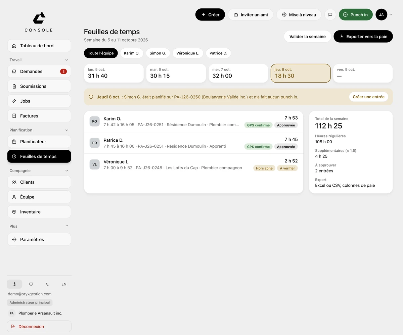The image size is (403, 335).
Task: Open the feedback chat bubble icon
Action: tap(330, 15)
